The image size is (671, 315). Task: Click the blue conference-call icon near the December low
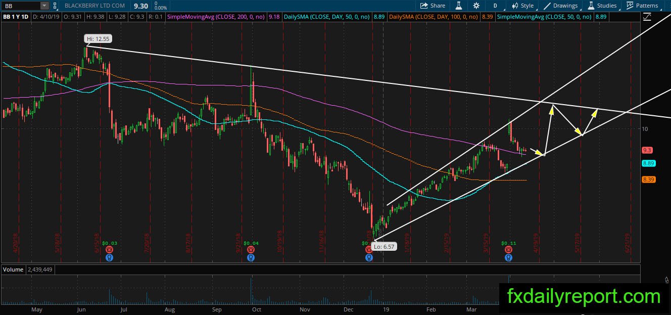click(369, 257)
